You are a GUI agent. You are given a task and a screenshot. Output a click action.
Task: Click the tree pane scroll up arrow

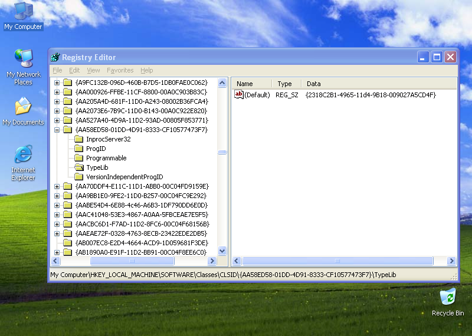(222, 83)
